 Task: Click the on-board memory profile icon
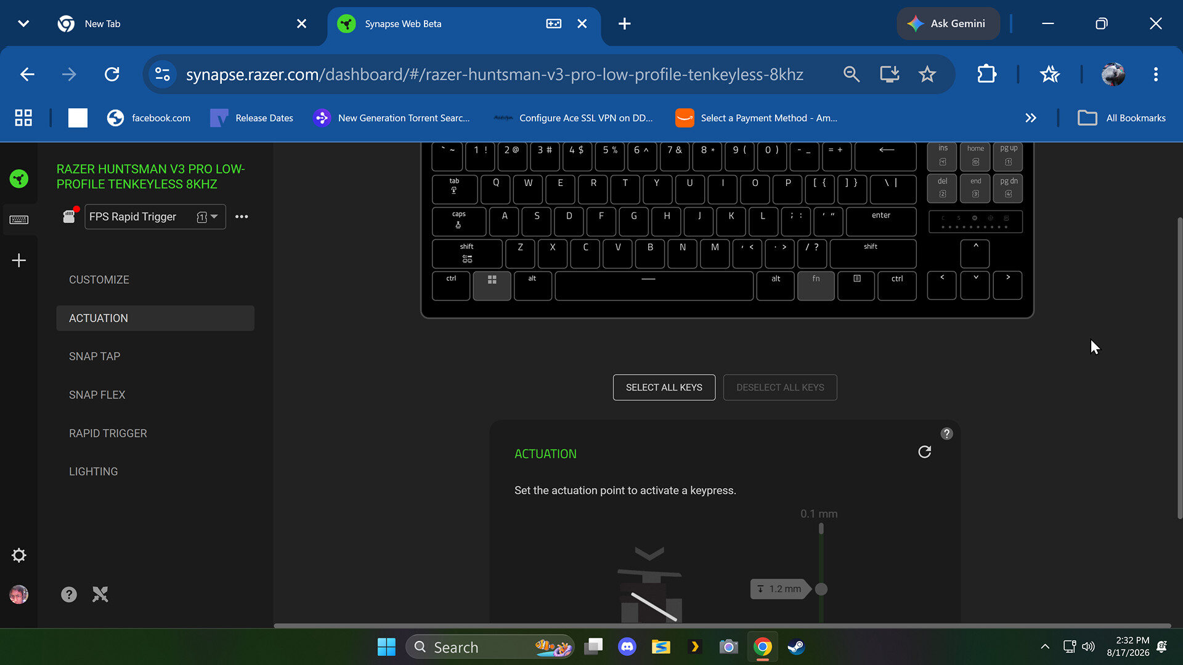pyautogui.click(x=69, y=217)
